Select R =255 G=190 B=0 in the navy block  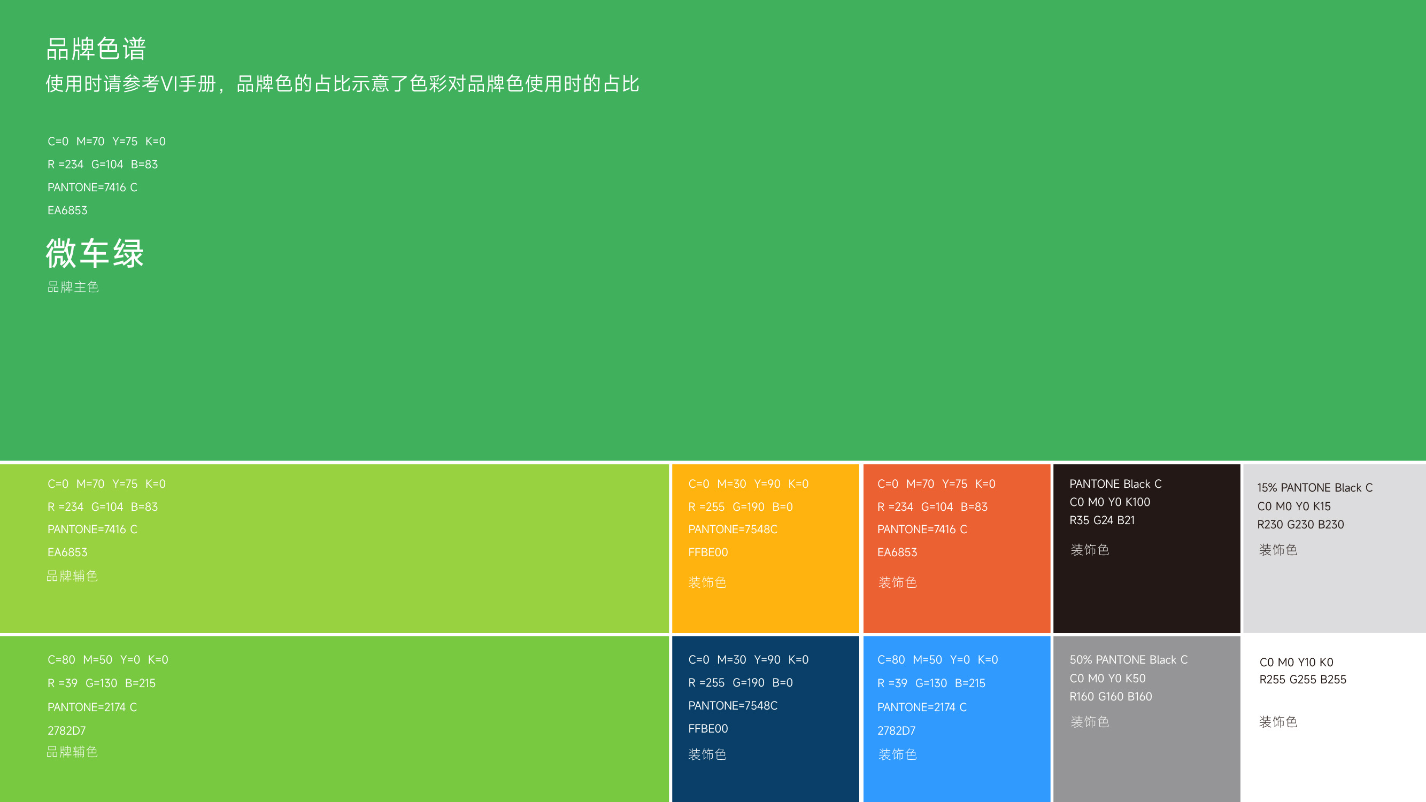click(x=740, y=682)
